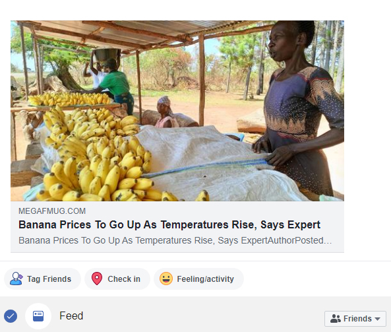Screen dimensions: 391x332
Task: Click the Tag Friends person icon
Action: coord(16,279)
